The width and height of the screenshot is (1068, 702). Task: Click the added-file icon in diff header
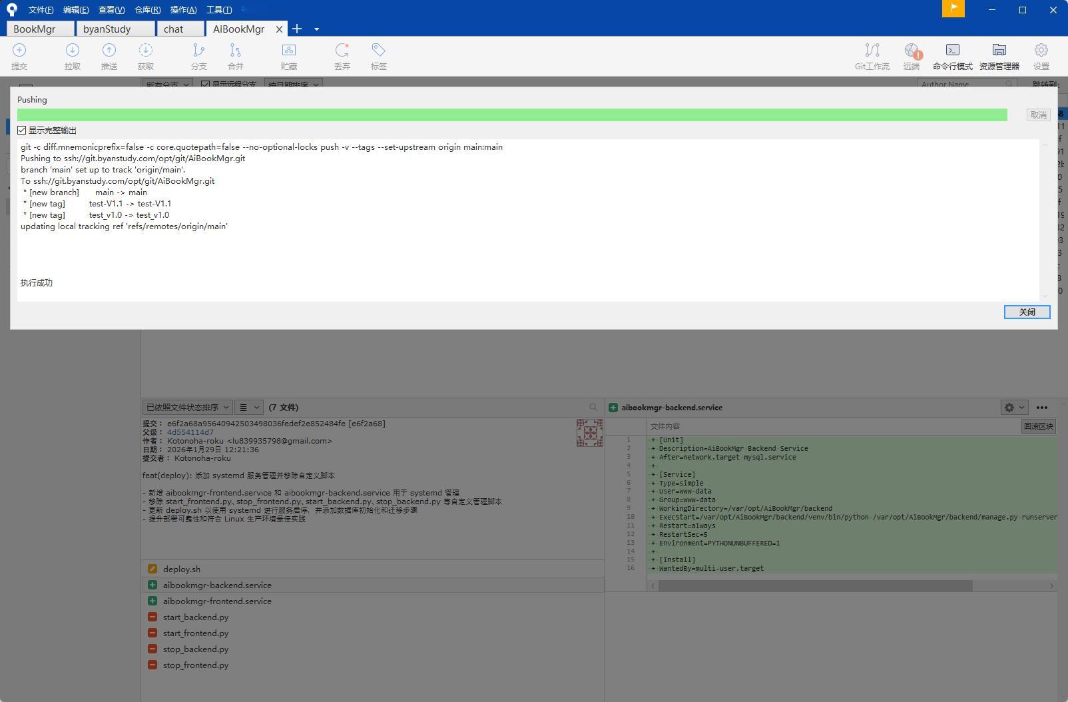[613, 408]
